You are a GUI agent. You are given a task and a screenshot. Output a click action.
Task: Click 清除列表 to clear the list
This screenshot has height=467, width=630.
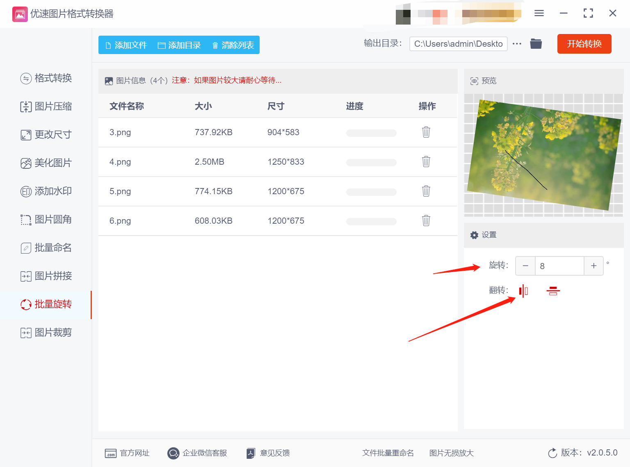pyautogui.click(x=233, y=45)
